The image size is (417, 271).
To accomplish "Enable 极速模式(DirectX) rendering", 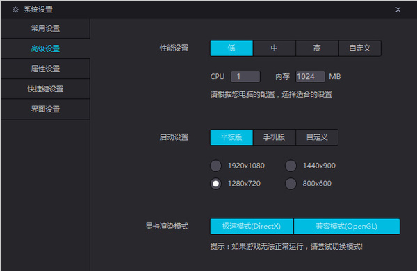I will pyautogui.click(x=252, y=227).
